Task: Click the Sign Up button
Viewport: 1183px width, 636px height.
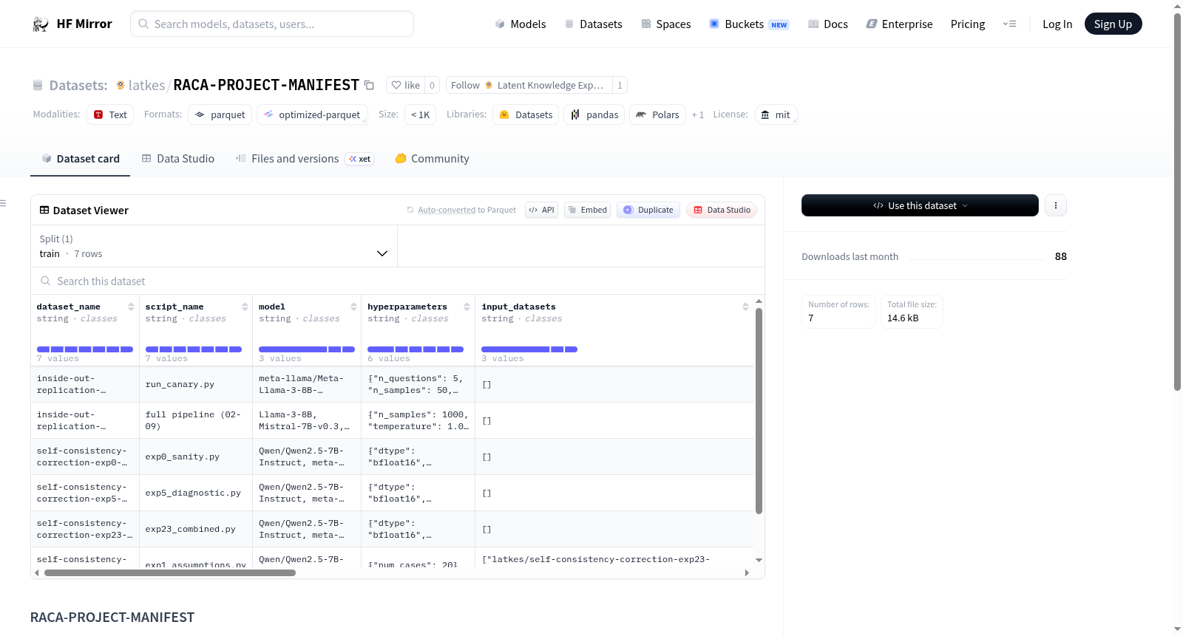Action: (x=1113, y=24)
